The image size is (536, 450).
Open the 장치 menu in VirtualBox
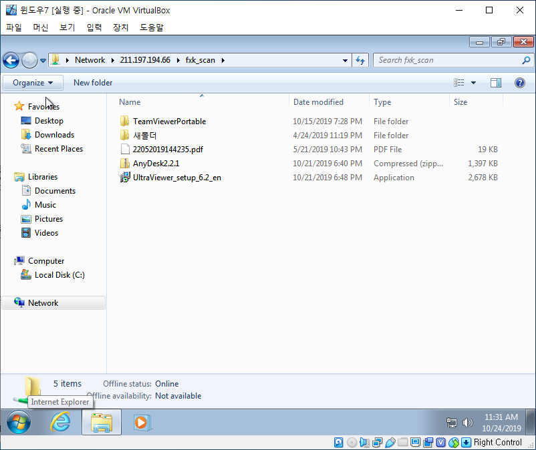tap(120, 27)
